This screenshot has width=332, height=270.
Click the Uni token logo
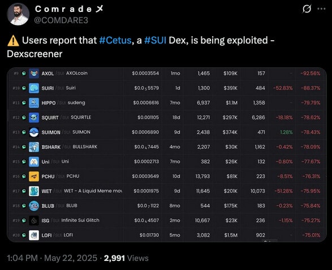pos(34,162)
